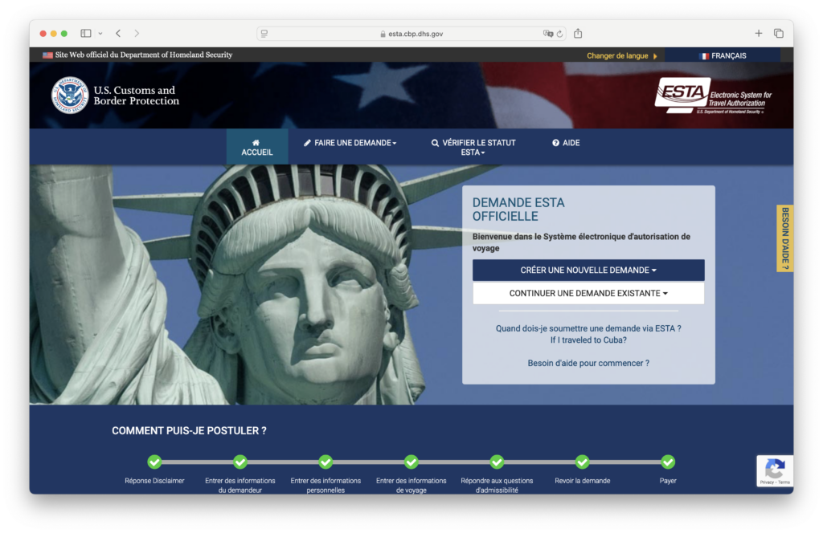Go forward using the browser forward arrow
This screenshot has height=533, width=823.
click(137, 34)
